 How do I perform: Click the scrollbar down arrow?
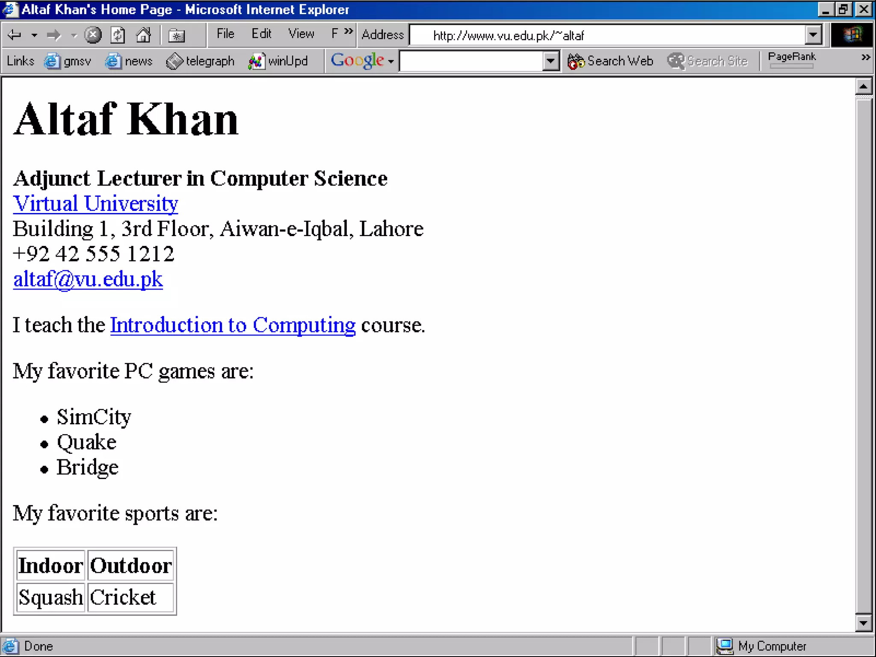(x=863, y=623)
